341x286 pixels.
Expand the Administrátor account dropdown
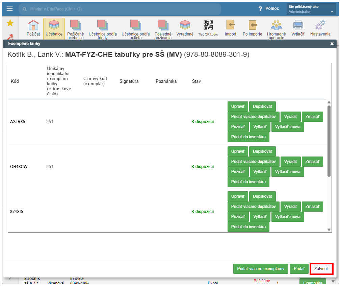pyautogui.click(x=311, y=9)
